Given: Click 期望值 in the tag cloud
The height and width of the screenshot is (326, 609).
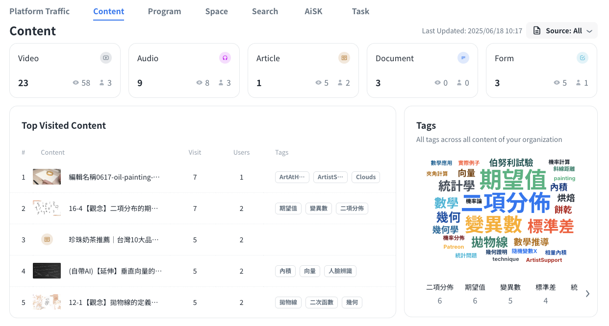Looking at the screenshot, I should pyautogui.click(x=512, y=180).
